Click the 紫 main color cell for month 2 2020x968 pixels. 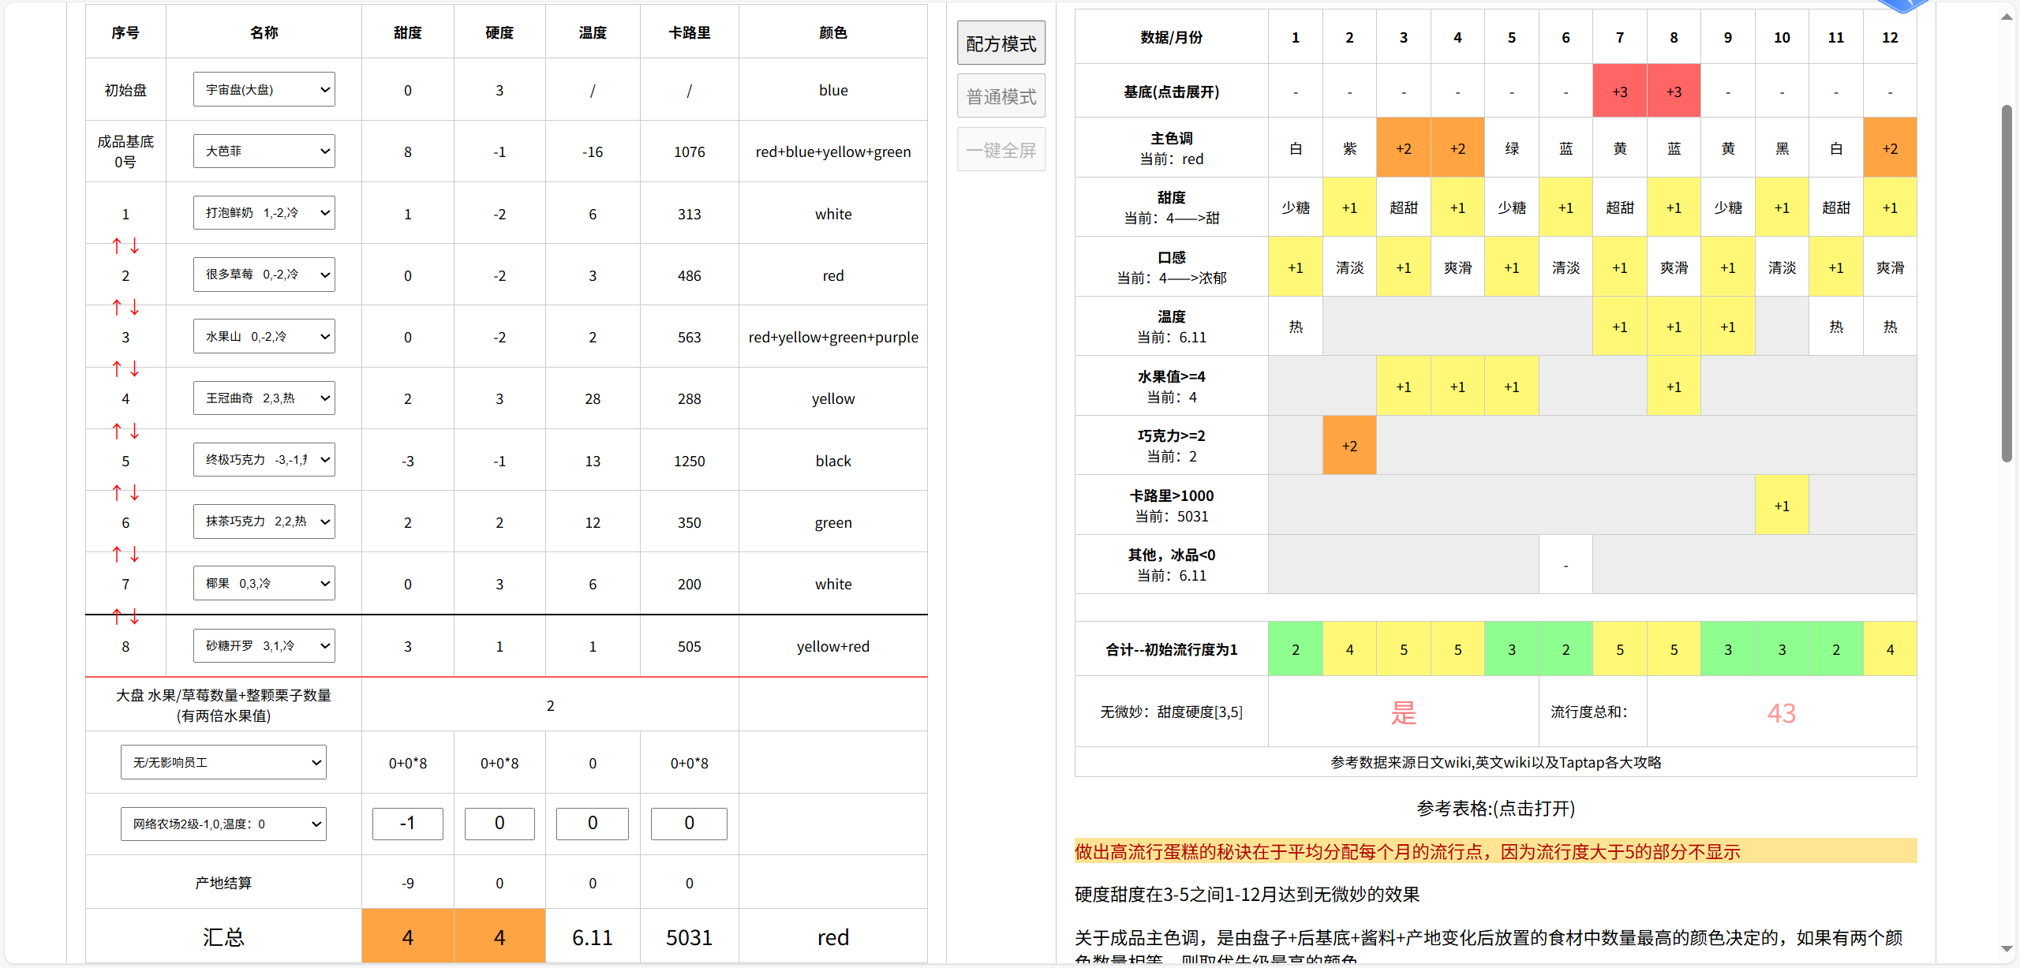[1349, 148]
